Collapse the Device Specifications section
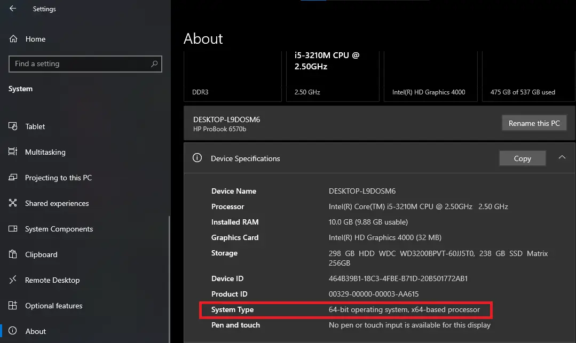The height and width of the screenshot is (343, 576). pos(562,158)
